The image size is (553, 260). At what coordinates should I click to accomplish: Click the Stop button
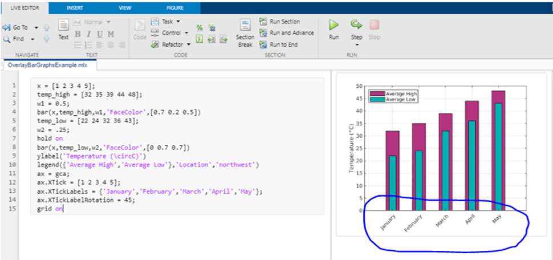[375, 30]
